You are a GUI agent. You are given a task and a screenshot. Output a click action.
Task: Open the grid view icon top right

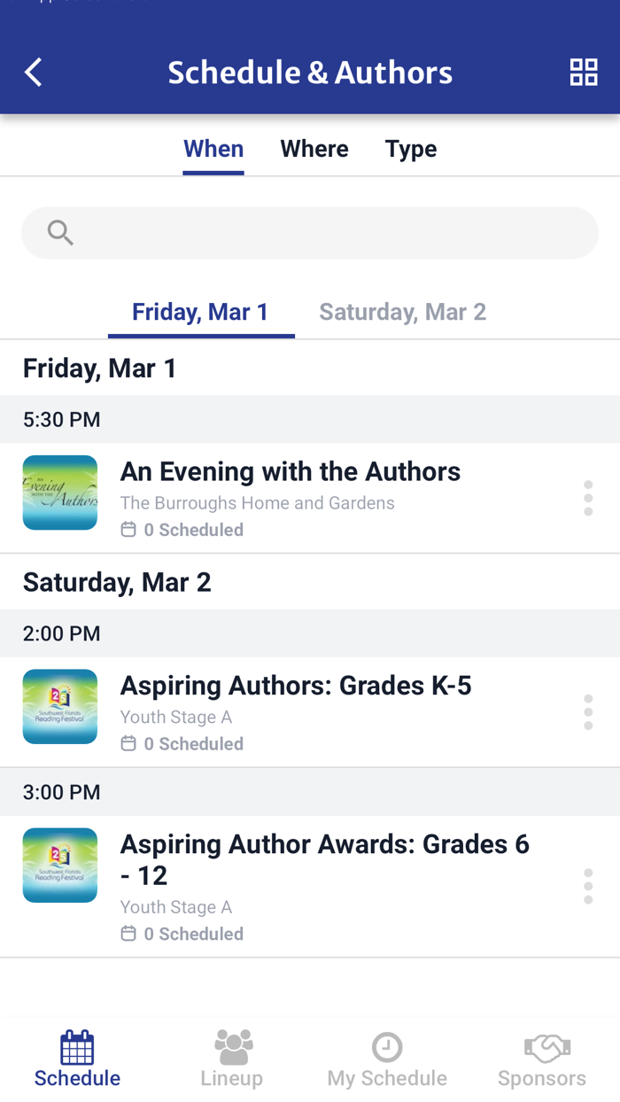[584, 72]
